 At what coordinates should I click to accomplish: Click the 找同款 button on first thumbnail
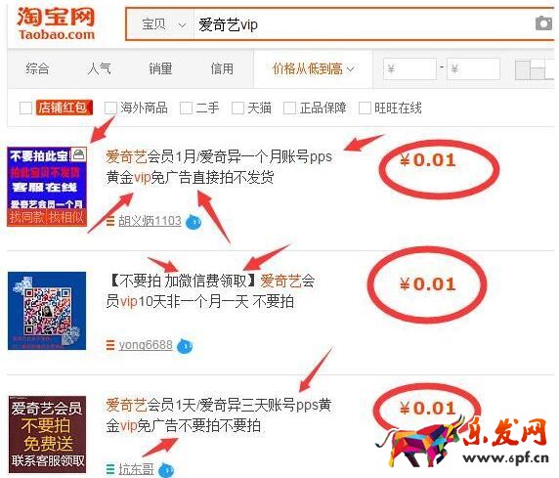pos(26,217)
